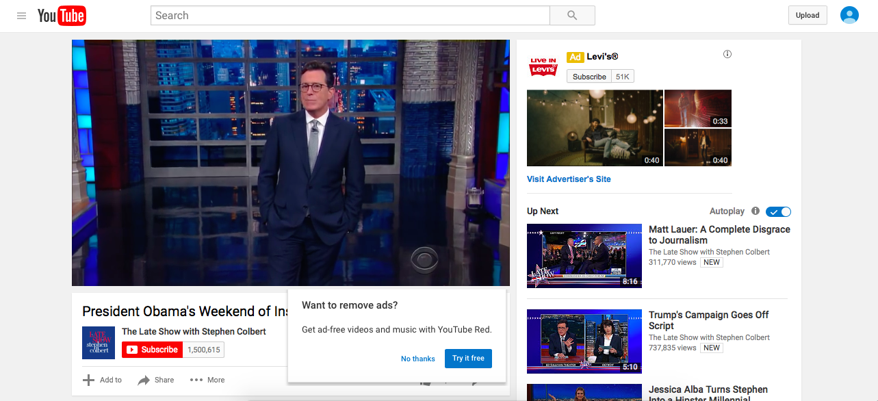Click the 1,500,615 subscriber count
This screenshot has width=878, height=401.
(x=204, y=350)
